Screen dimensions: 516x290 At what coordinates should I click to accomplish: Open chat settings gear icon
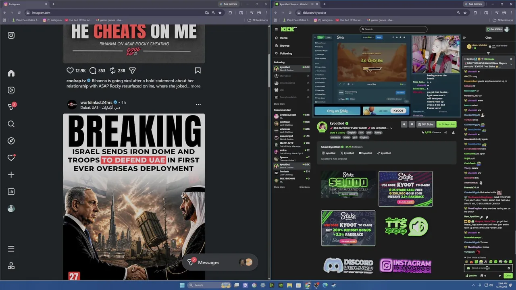click(x=500, y=276)
